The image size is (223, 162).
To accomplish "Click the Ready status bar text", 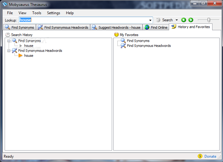I will click(x=9, y=156).
